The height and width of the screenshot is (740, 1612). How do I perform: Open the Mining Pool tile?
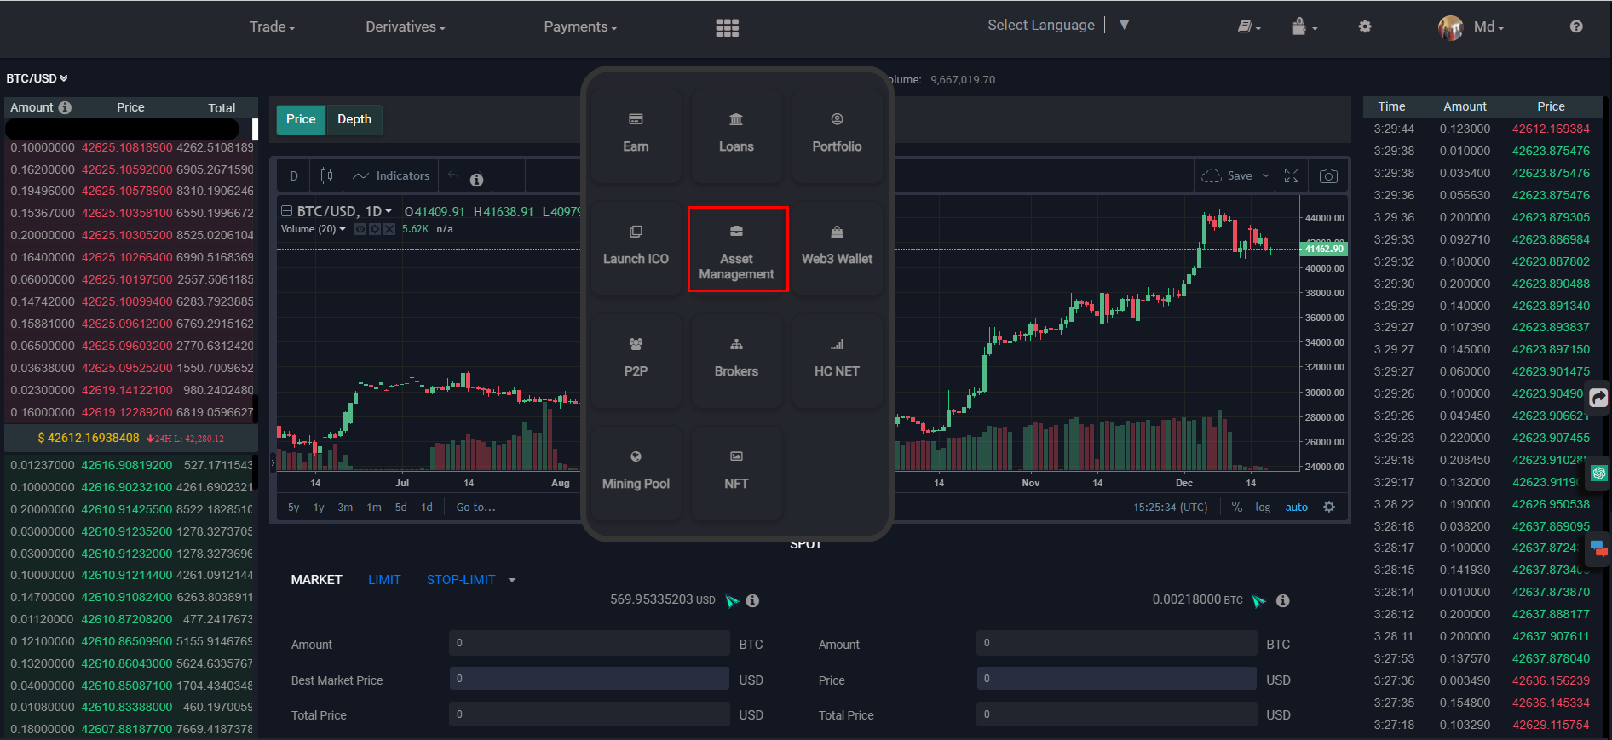pyautogui.click(x=636, y=473)
